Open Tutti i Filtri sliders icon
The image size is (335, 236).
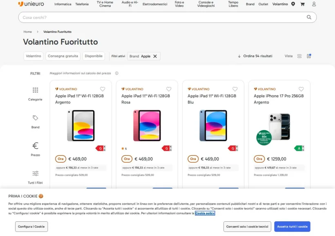(35, 173)
